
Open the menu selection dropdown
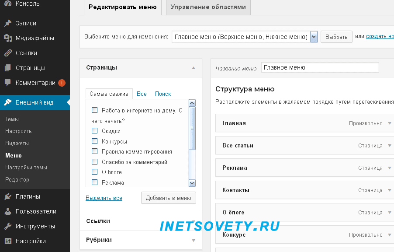pos(314,37)
